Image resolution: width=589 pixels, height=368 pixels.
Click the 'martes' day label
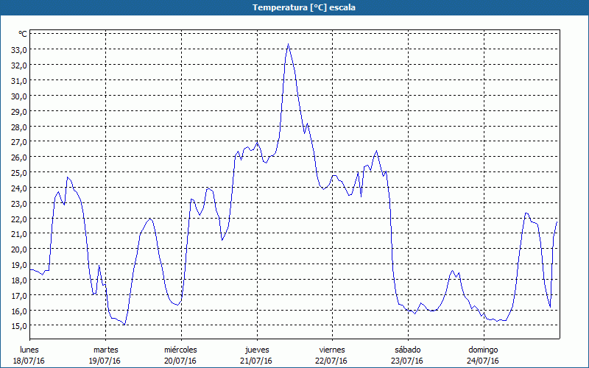click(x=105, y=350)
